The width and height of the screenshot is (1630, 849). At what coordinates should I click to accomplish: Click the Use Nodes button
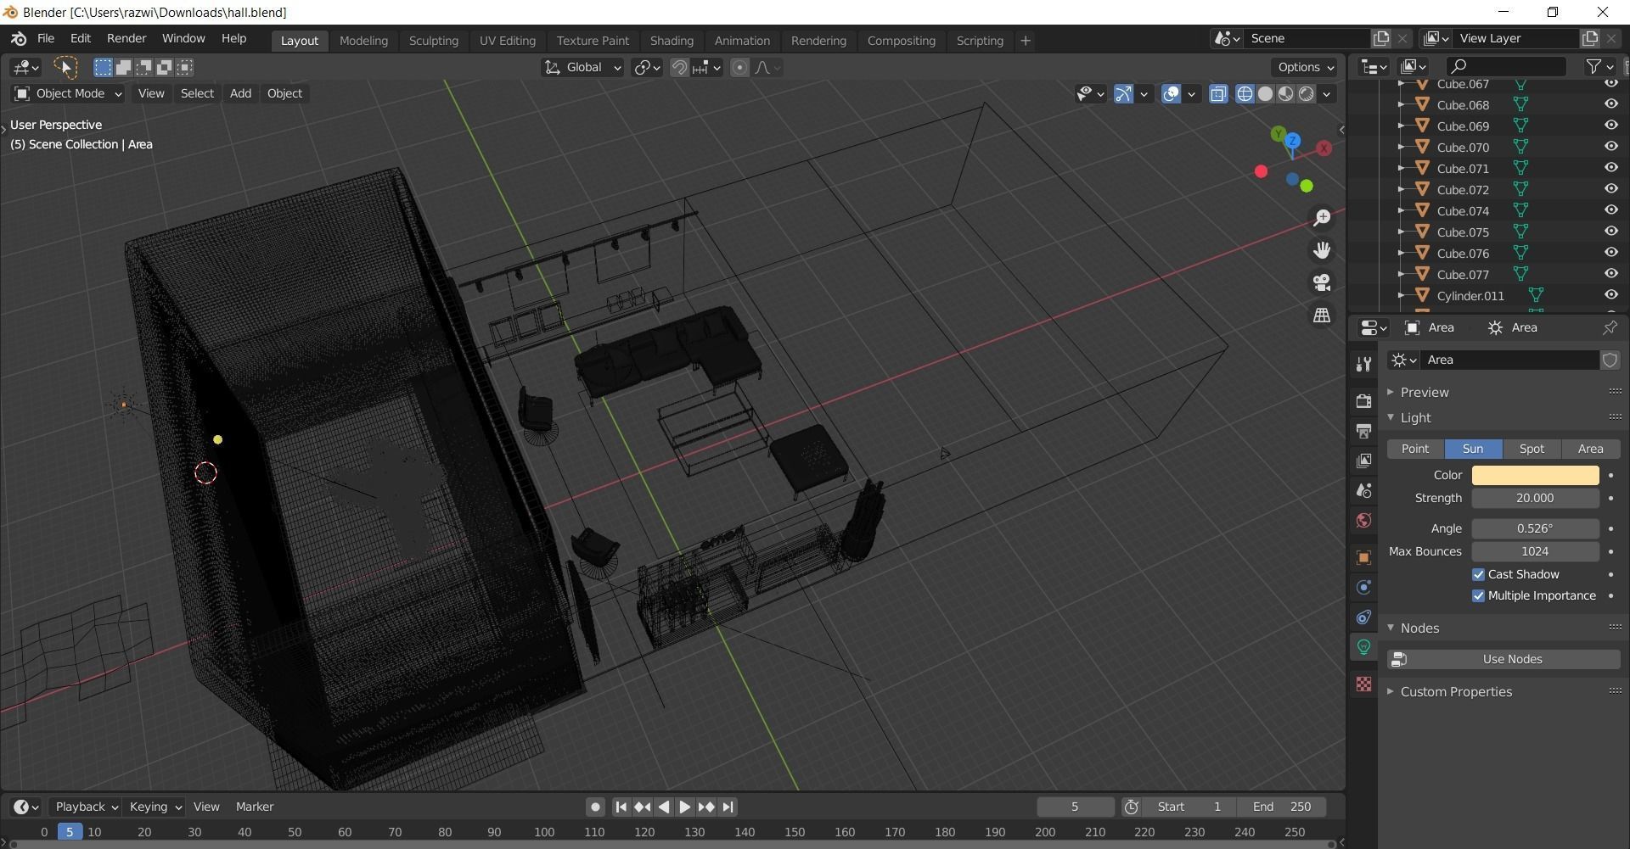[x=1504, y=659]
